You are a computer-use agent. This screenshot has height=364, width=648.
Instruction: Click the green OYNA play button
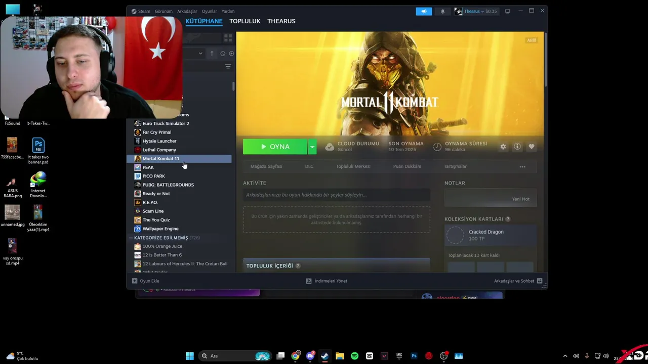(275, 147)
